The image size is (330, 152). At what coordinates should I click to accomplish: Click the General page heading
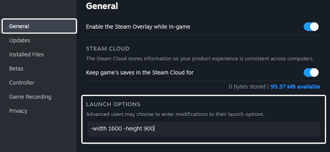tap(102, 6)
